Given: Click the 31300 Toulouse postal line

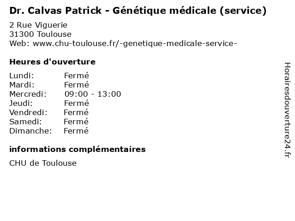Looking at the screenshot, I should [x=40, y=34].
